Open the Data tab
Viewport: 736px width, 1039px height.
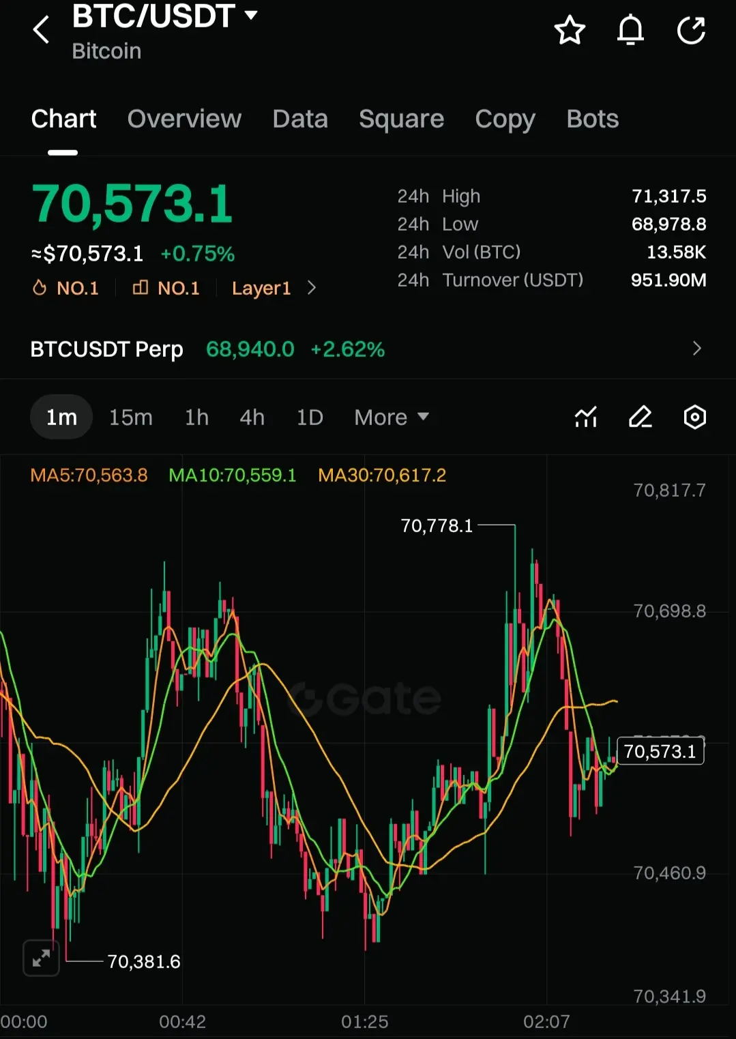coord(300,119)
